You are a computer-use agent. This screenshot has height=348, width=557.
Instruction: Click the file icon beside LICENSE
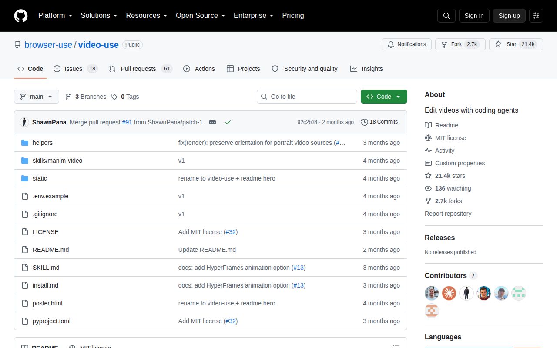pos(25,232)
